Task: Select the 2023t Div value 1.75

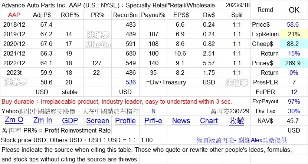Action: click(x=209, y=73)
